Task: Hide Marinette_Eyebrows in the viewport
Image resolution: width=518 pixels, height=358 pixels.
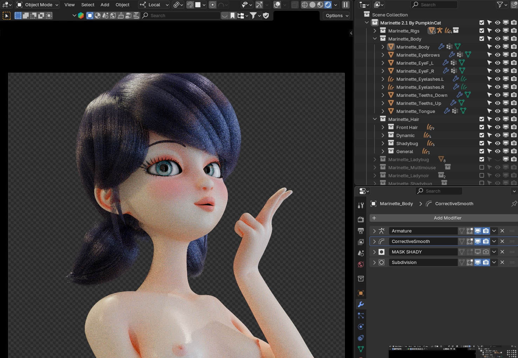Action: pyautogui.click(x=498, y=55)
